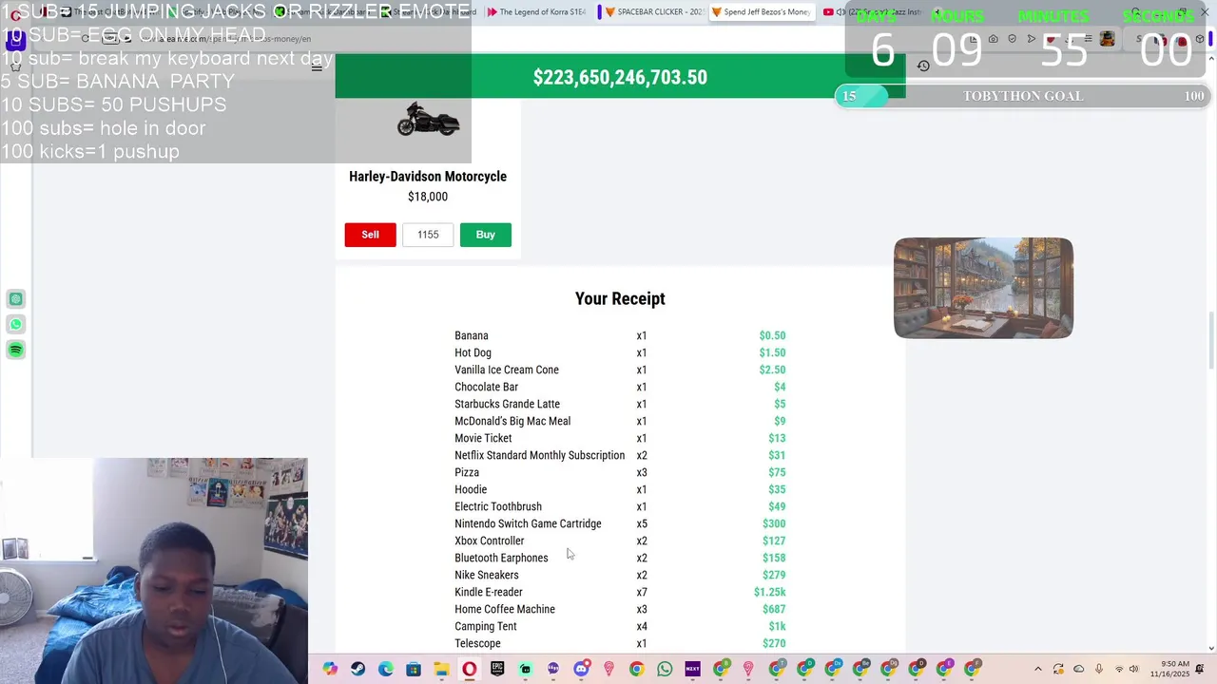
Task: Select the Netflix Standard Monthly Subscription row
Action: 620,455
